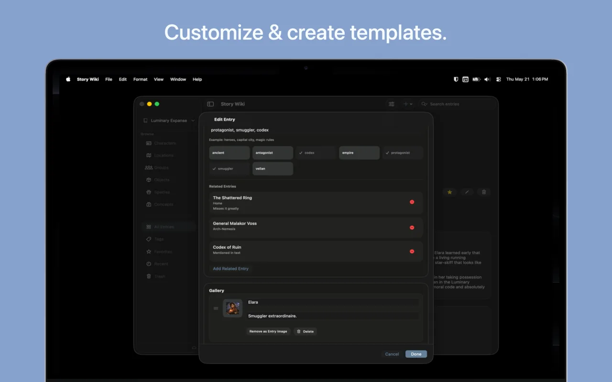Click Remove as Entry Image button
Image resolution: width=612 pixels, height=382 pixels.
pos(268,331)
